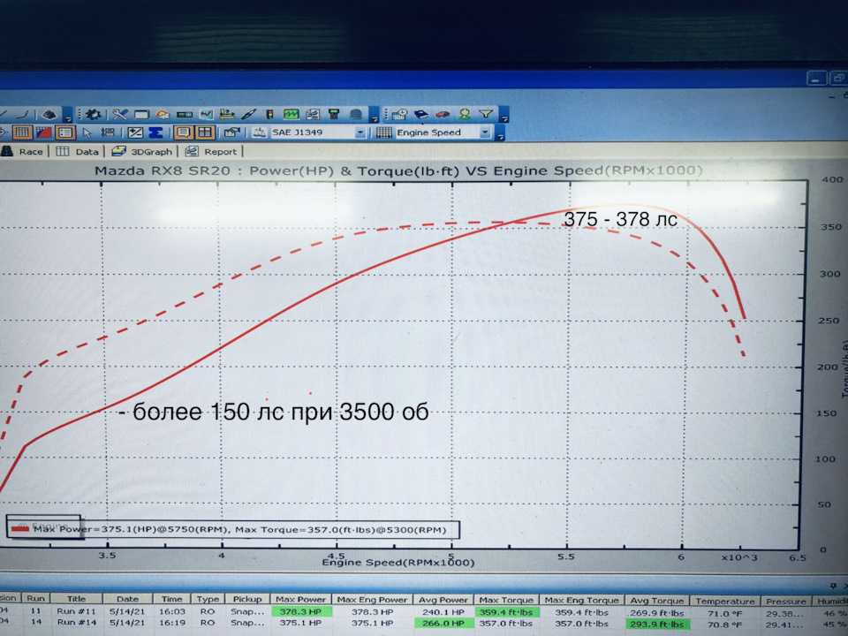Screen dimensions: 848x636
Task: Select the arrow pointer cursor tool
Action: point(87,132)
